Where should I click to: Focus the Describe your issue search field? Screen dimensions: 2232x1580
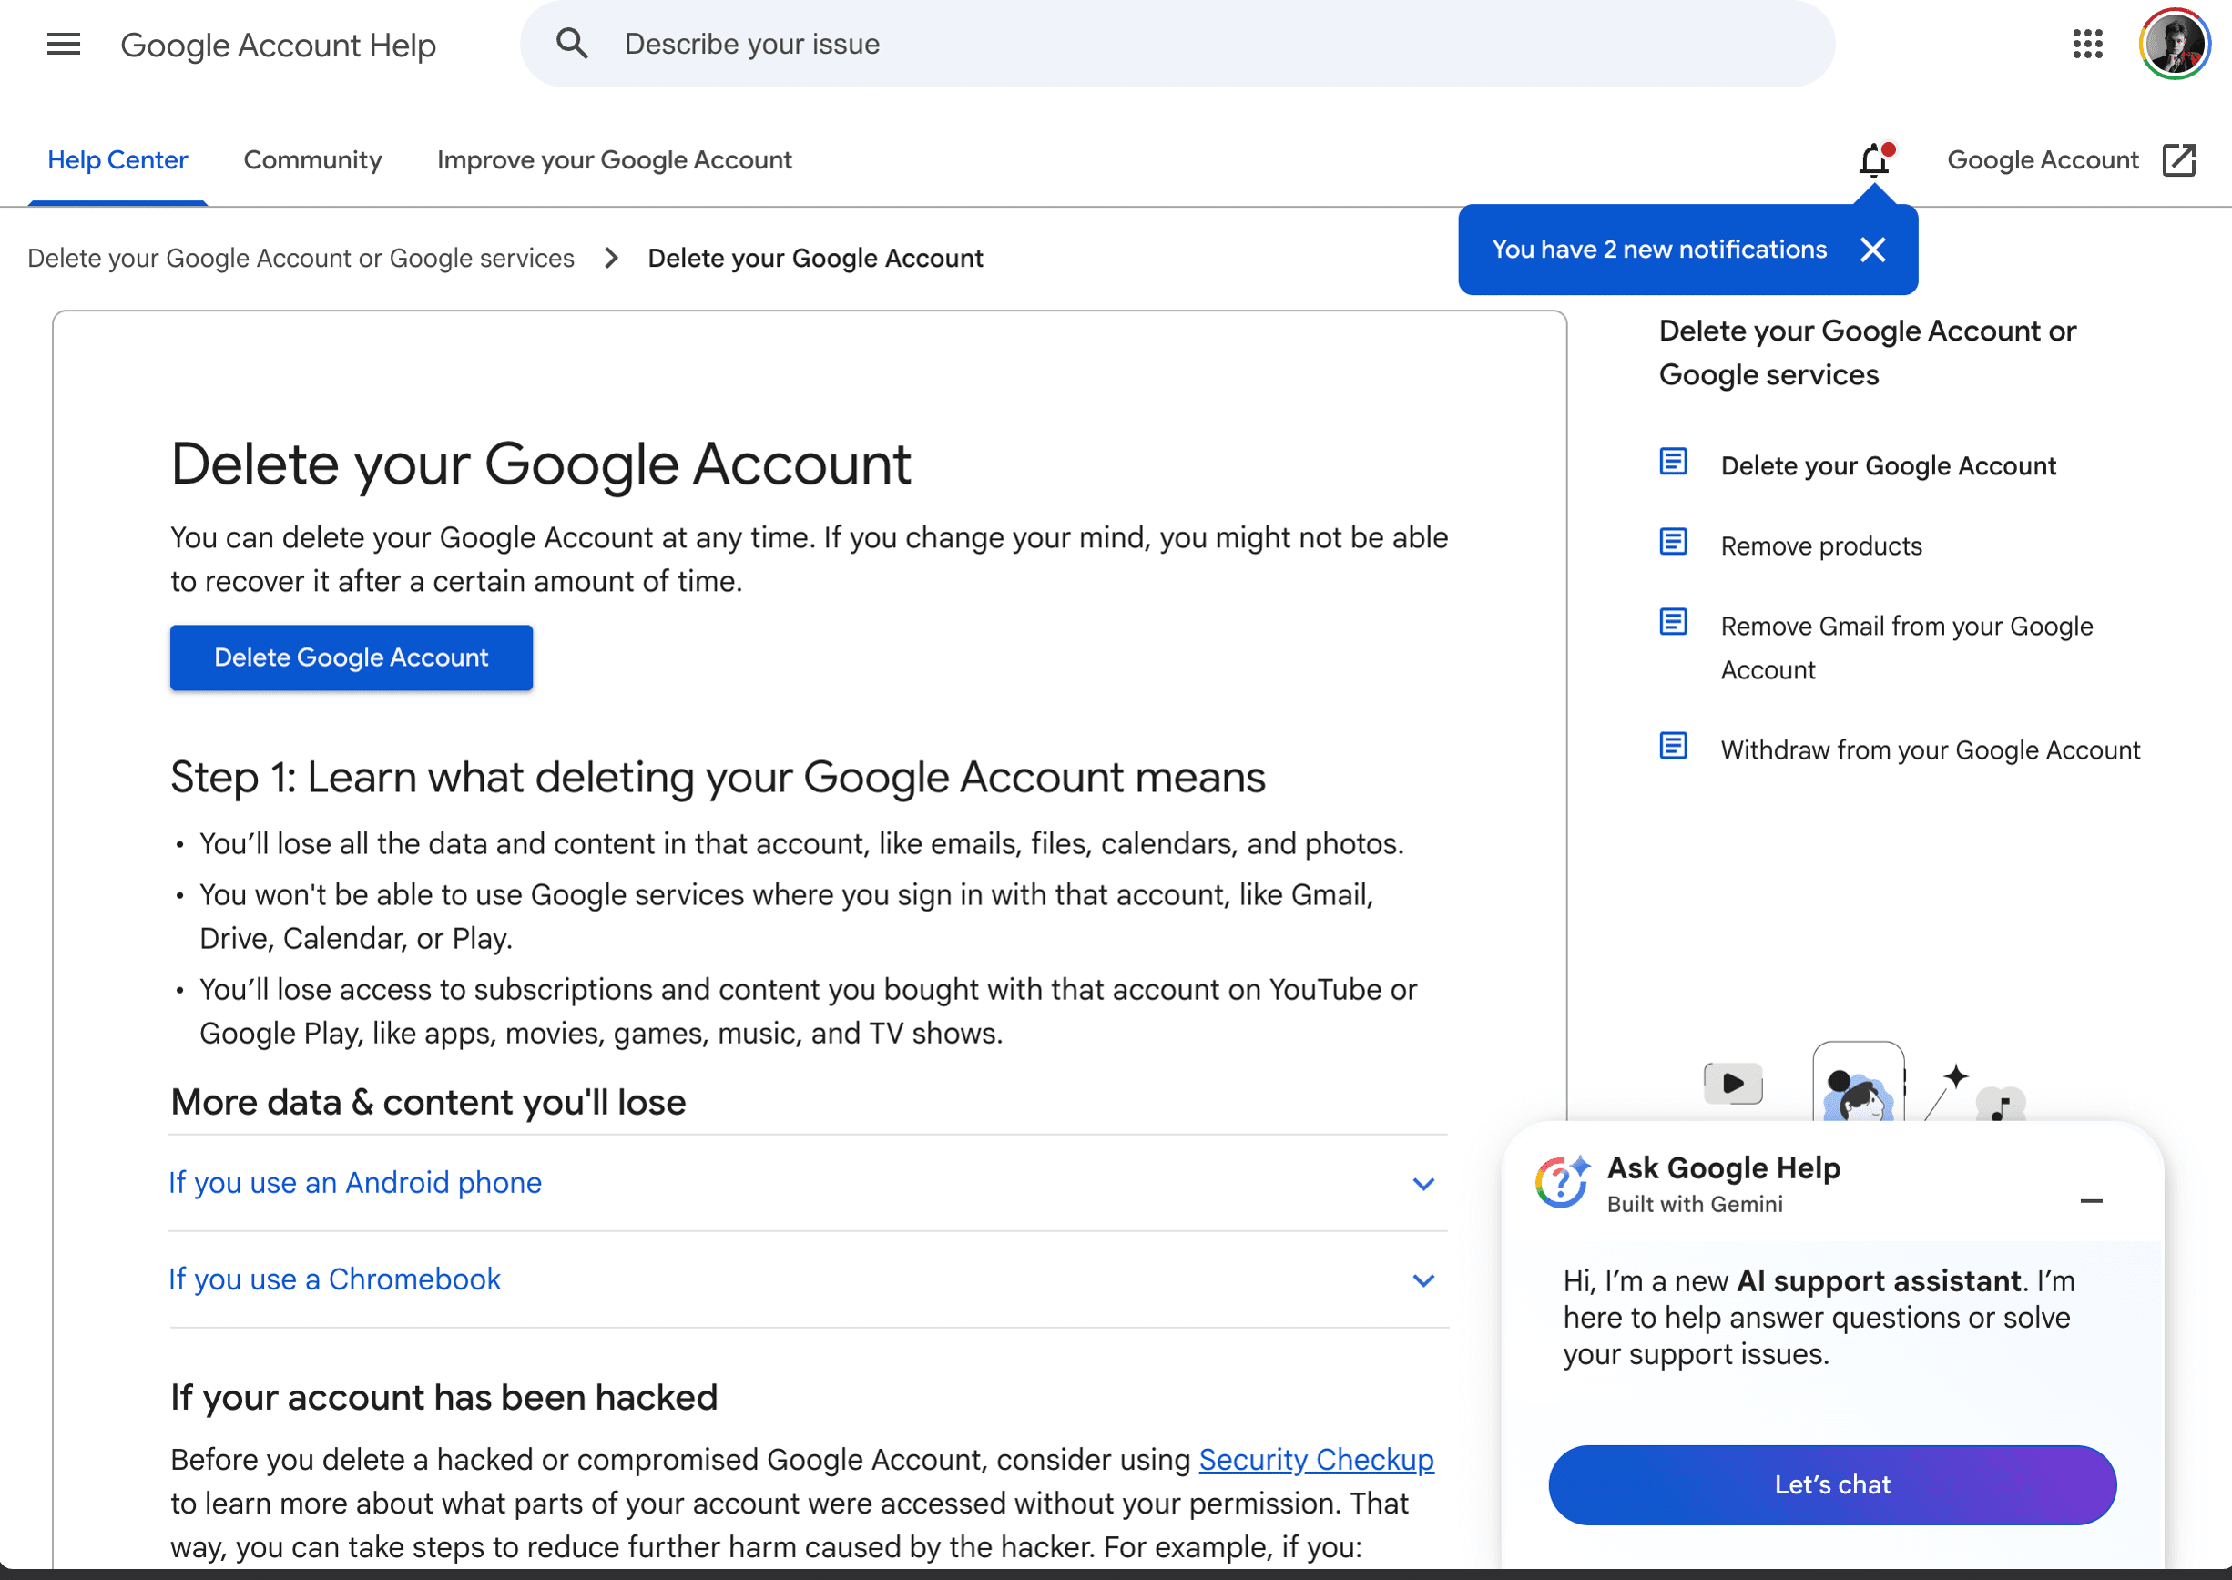pos(1177,44)
